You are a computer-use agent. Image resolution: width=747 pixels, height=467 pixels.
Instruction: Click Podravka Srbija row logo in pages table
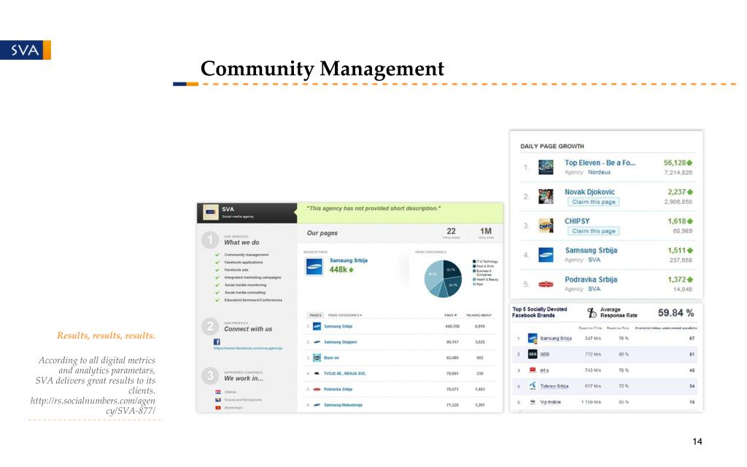[x=317, y=390]
